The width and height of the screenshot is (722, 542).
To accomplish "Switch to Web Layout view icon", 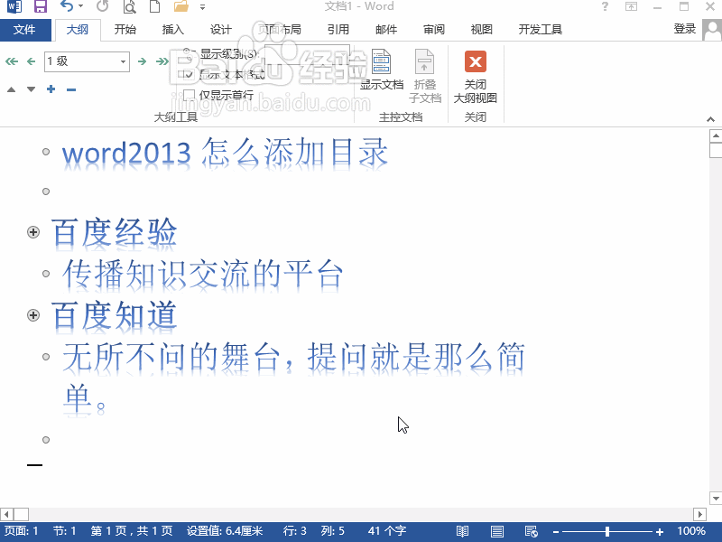I will (x=531, y=531).
